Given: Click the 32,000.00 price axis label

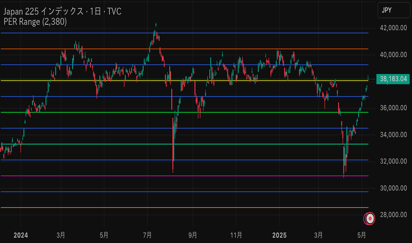Looking at the screenshot, I should 393,161.
